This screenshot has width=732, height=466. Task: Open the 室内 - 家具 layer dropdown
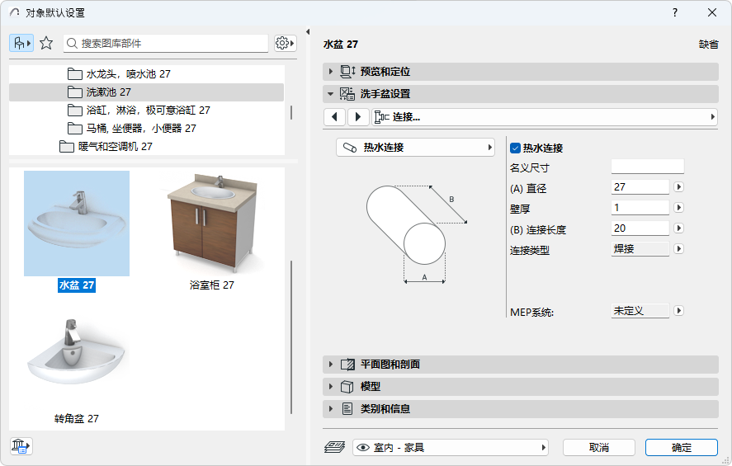click(451, 448)
